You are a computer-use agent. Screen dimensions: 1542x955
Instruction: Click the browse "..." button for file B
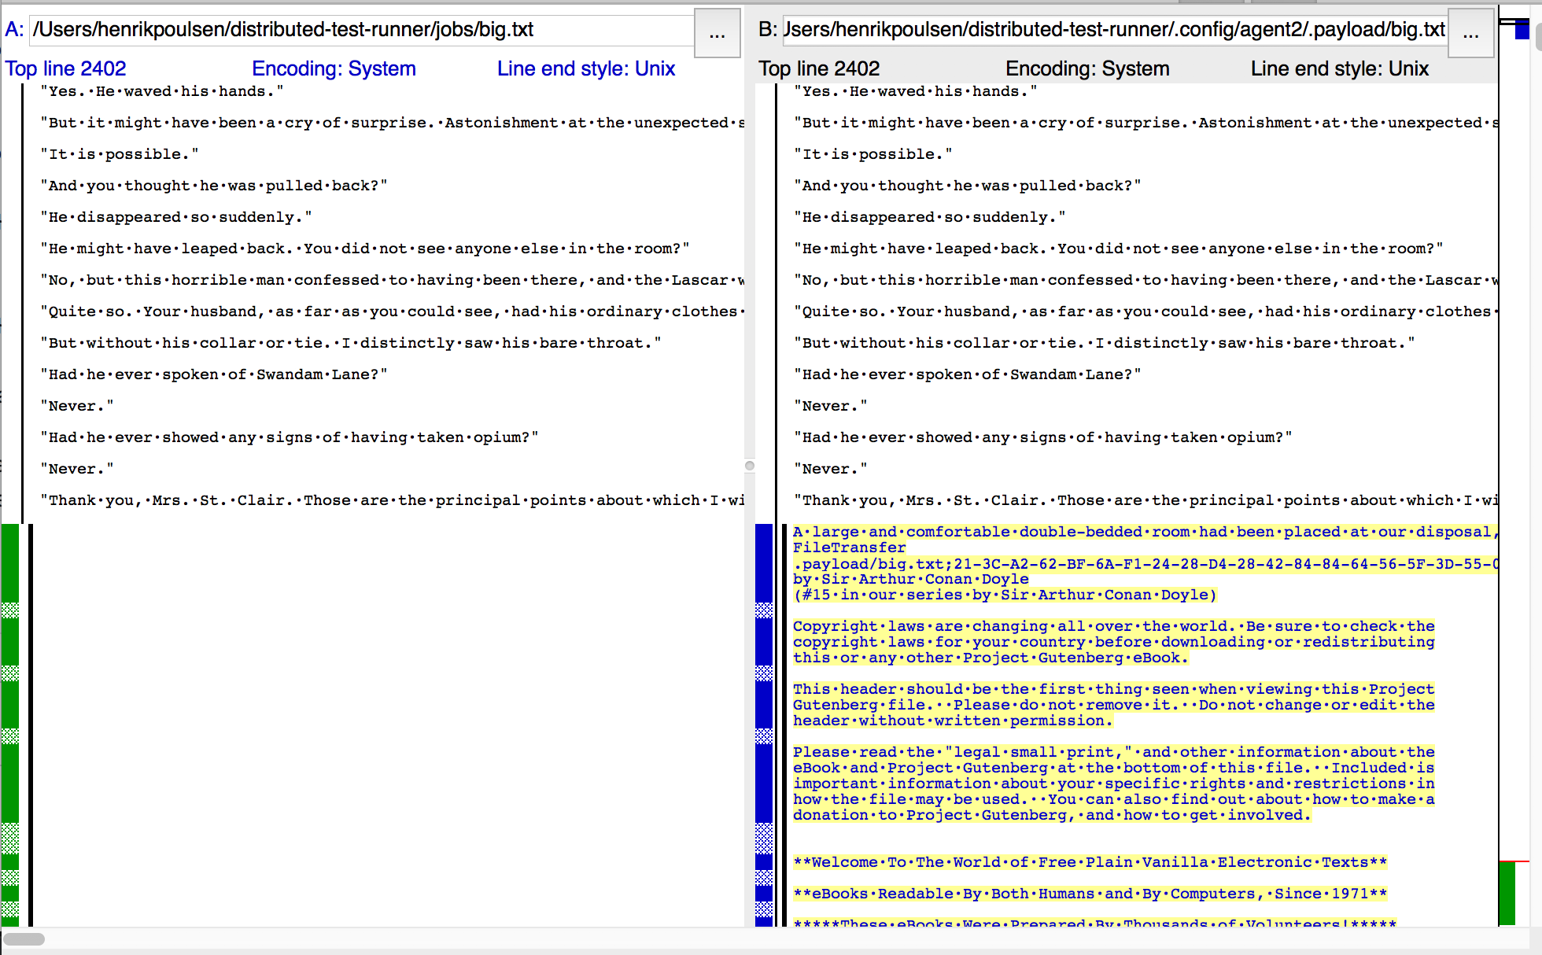point(1470,33)
